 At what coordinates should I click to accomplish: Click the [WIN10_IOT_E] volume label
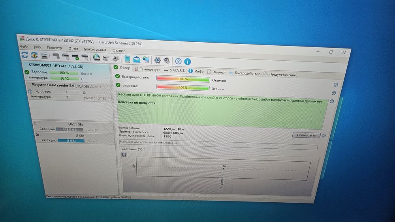tap(95, 98)
